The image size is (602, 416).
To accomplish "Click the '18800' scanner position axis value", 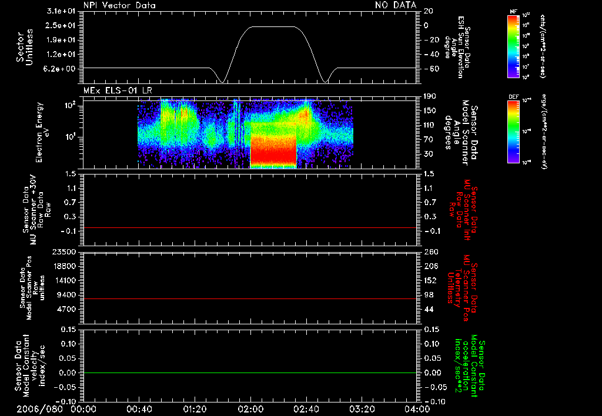I will (x=64, y=266).
